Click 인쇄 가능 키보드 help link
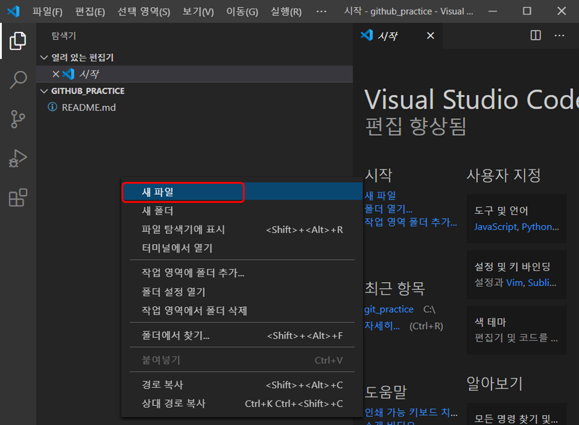Screen dimensions: 579x425 point(411,412)
